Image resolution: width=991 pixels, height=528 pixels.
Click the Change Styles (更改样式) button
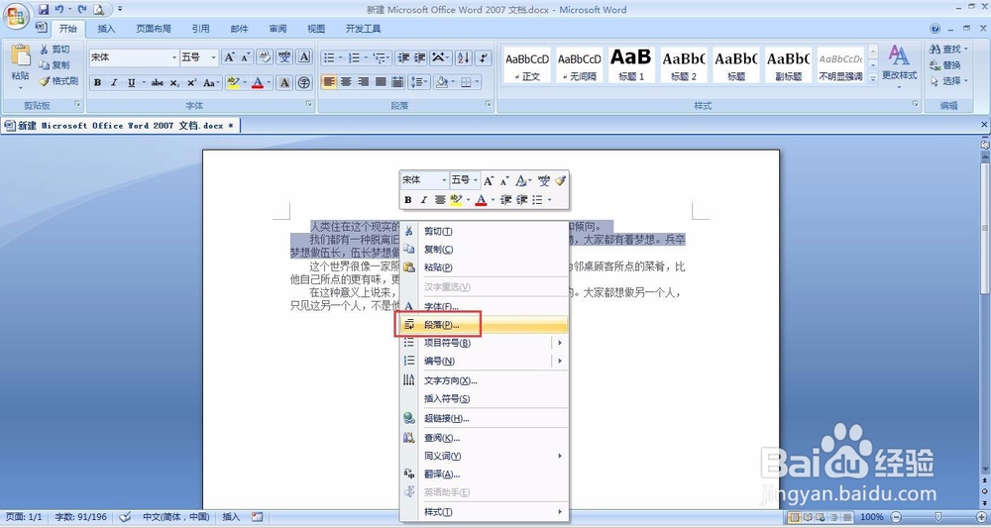tap(900, 66)
